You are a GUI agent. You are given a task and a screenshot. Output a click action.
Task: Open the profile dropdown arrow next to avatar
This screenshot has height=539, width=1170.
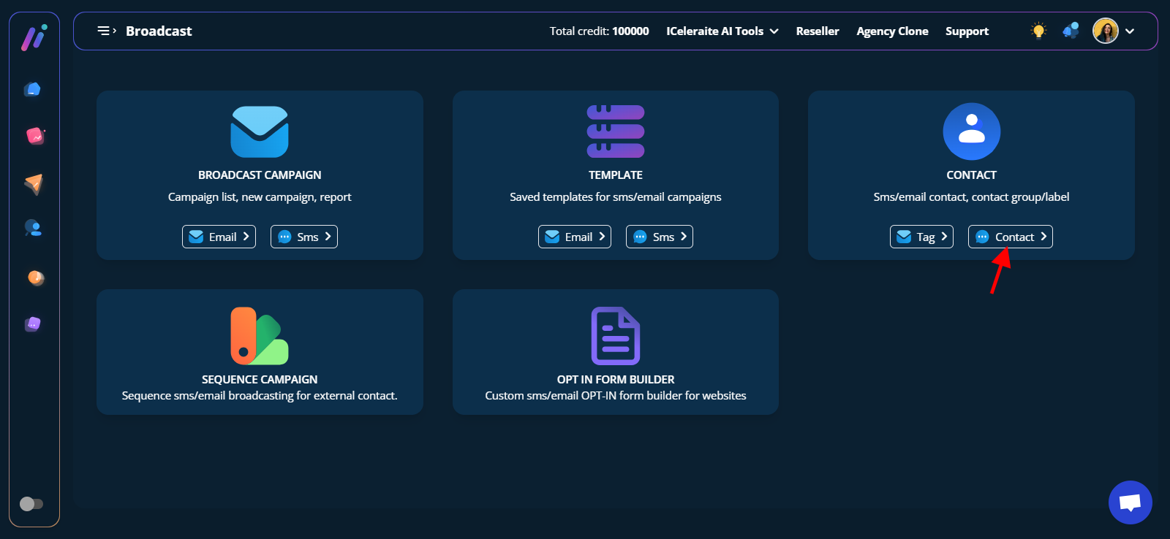[1130, 31]
